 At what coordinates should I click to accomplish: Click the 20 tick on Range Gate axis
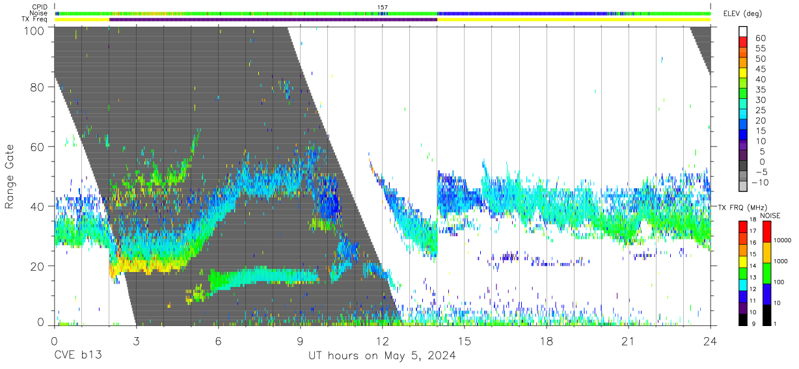(38, 266)
